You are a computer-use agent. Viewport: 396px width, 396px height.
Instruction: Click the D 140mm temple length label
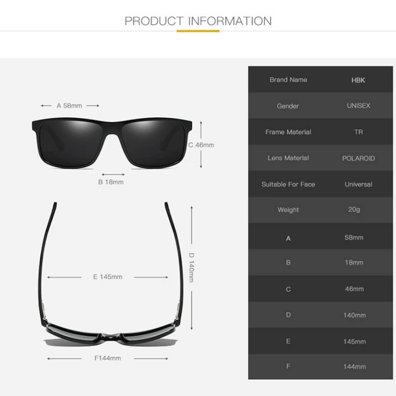(192, 267)
